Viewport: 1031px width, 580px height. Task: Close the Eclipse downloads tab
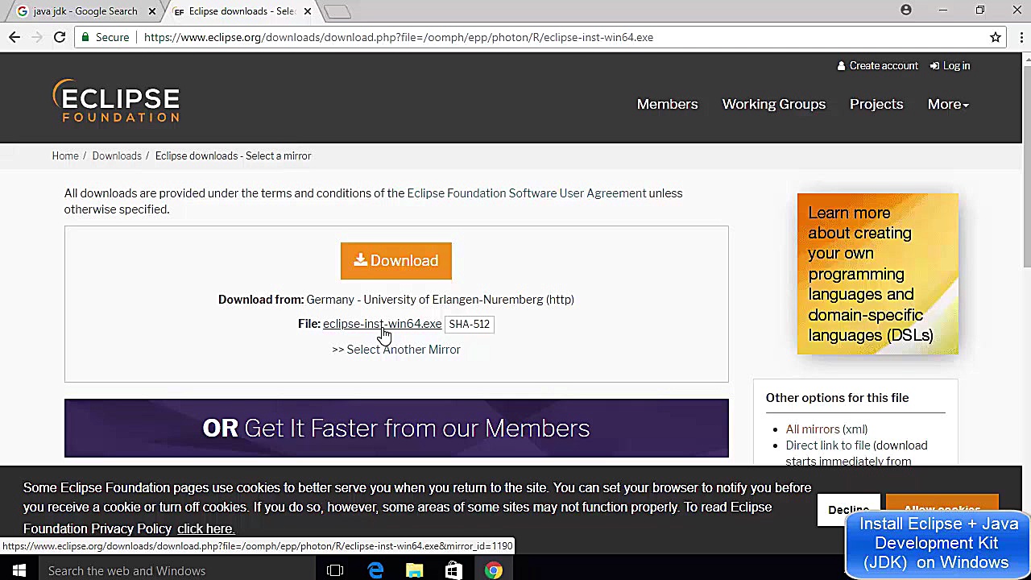tap(307, 11)
